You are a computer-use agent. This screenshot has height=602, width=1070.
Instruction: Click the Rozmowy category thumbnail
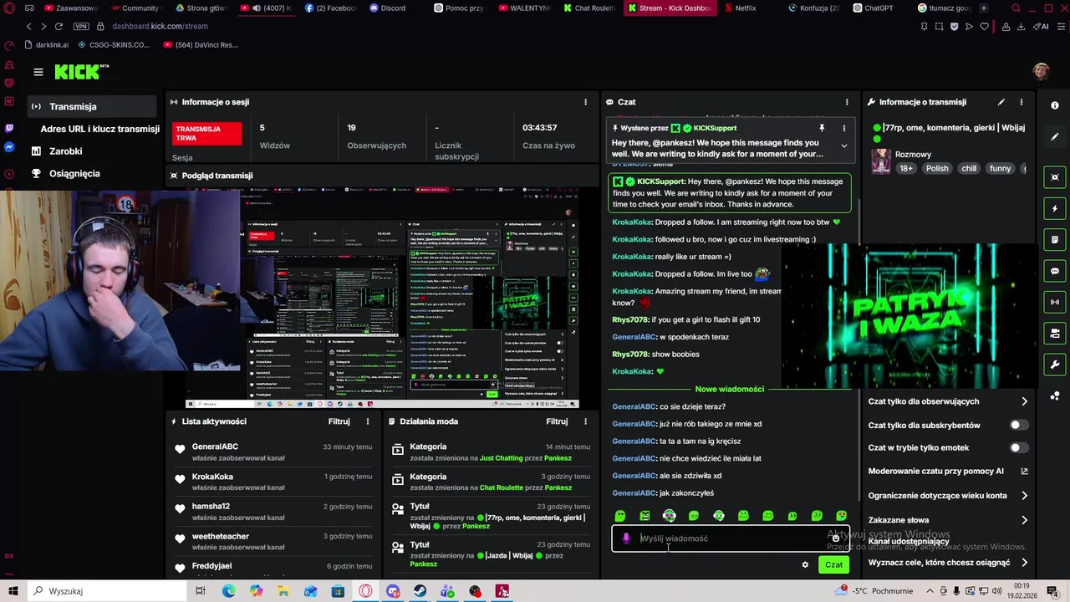(x=881, y=161)
